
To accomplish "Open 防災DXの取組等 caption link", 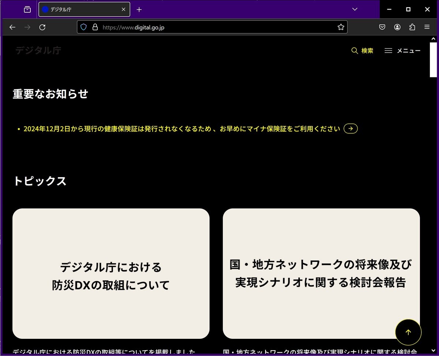I will click(104, 352).
